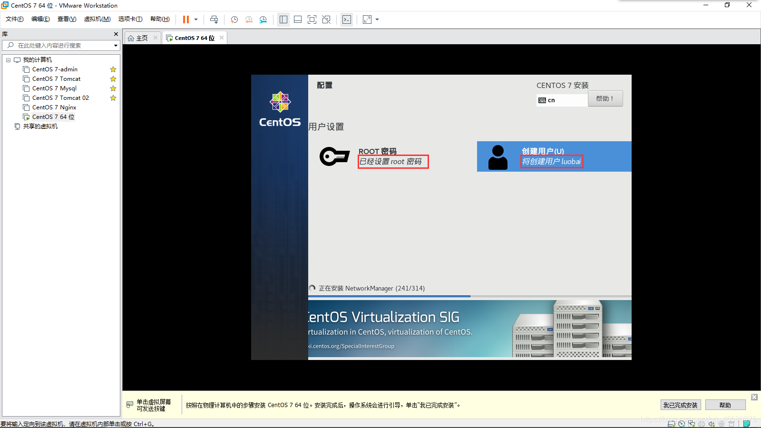Select CentOS 7-admin in the library

coord(55,69)
